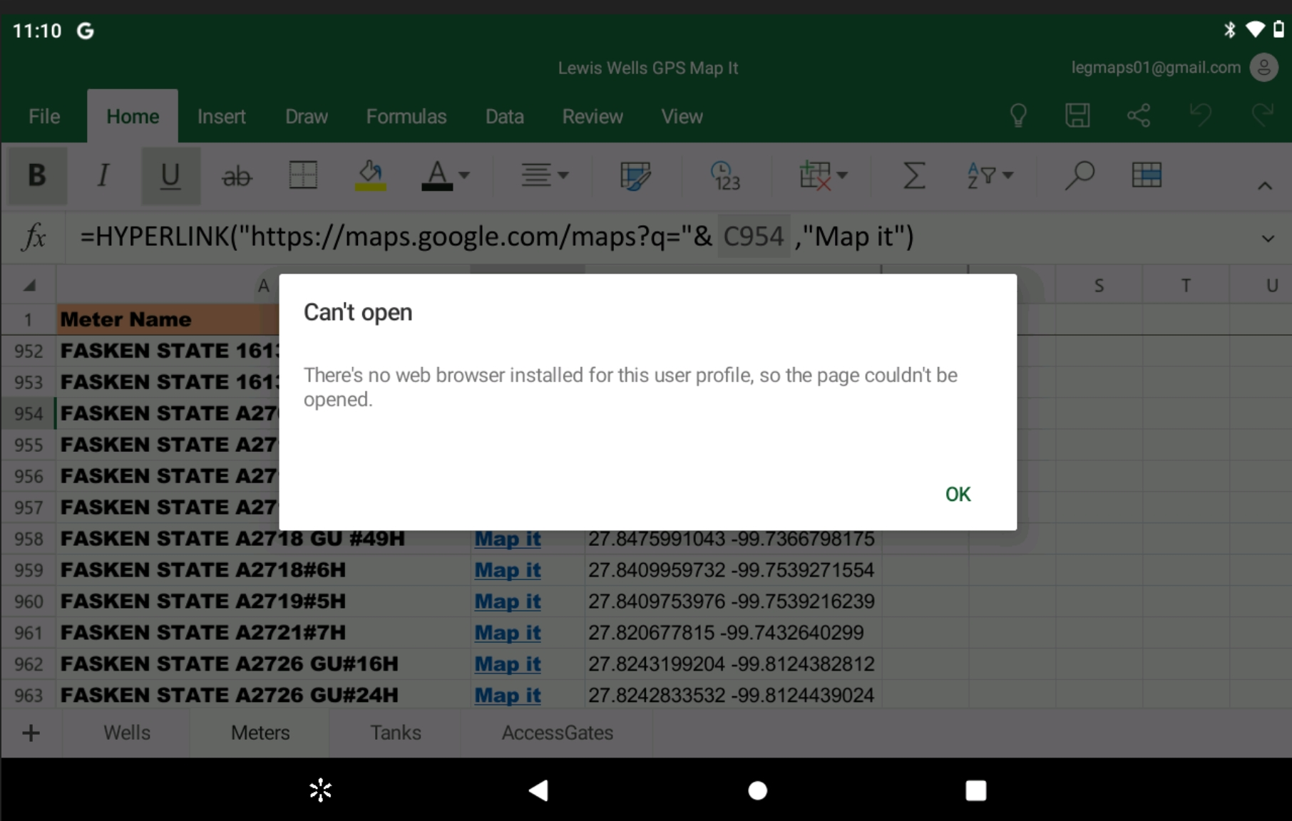Open the View tab

pyautogui.click(x=682, y=116)
